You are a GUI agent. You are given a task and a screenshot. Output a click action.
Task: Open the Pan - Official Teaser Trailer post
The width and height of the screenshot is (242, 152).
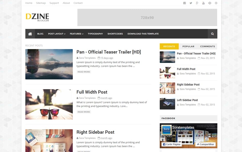pyautogui.click(x=109, y=52)
